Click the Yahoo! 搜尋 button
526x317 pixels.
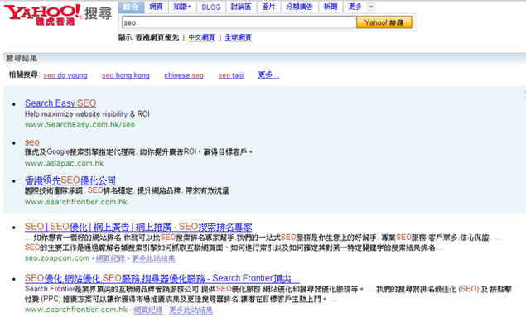point(384,23)
